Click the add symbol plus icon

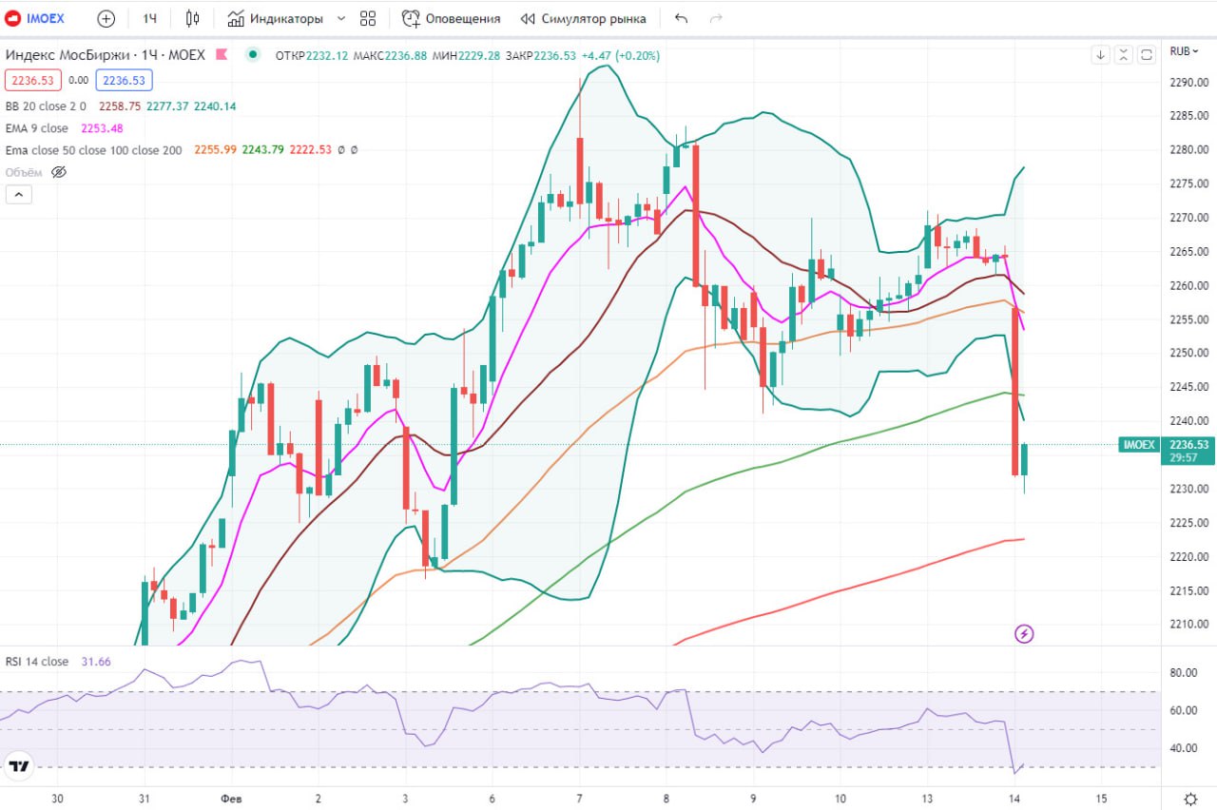[106, 18]
